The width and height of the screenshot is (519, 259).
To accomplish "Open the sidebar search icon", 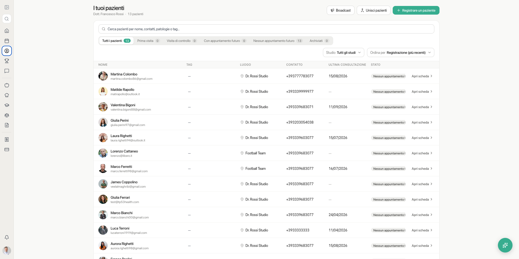I will click(7, 19).
